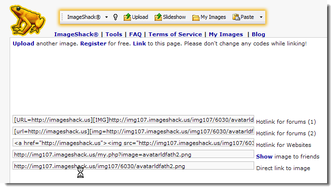331x187 pixels.
Task: Click the 'Direct link to image' label
Action: [x=283, y=168]
